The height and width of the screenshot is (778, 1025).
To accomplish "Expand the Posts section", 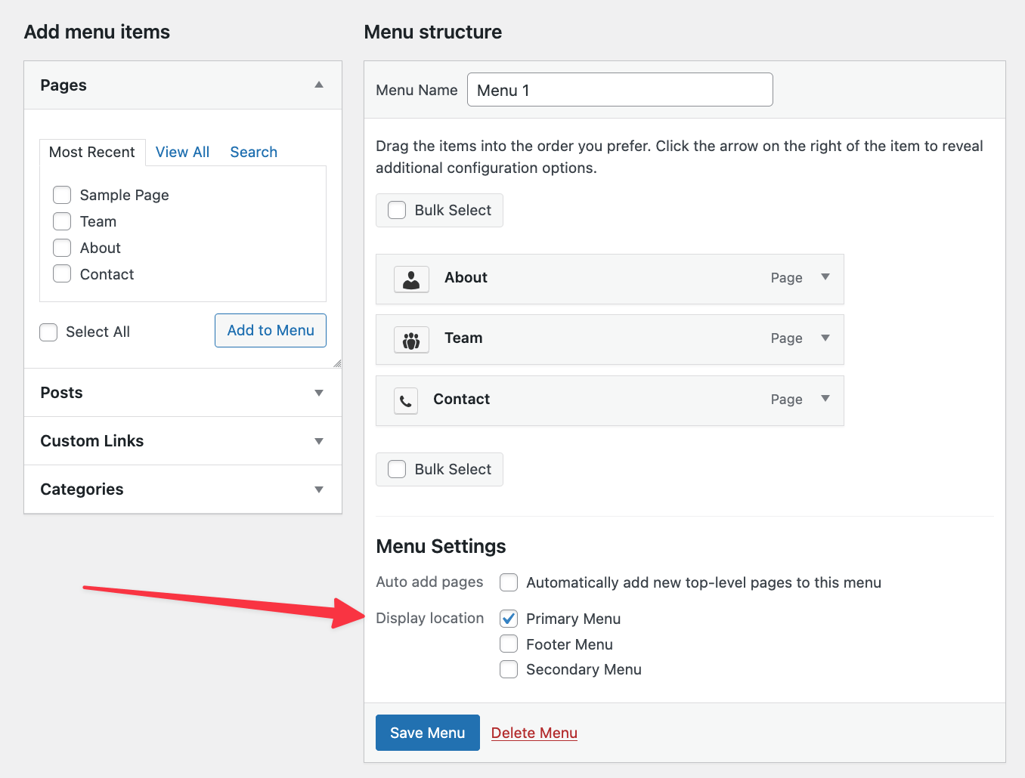I will (x=319, y=393).
